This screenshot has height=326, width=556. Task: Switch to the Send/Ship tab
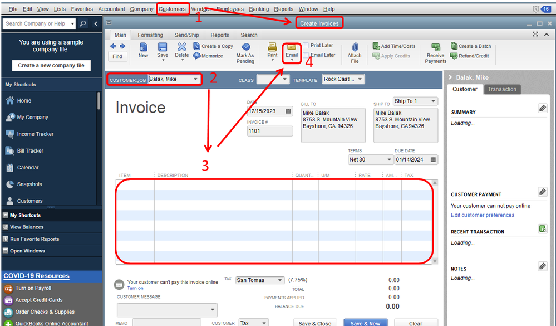186,35
